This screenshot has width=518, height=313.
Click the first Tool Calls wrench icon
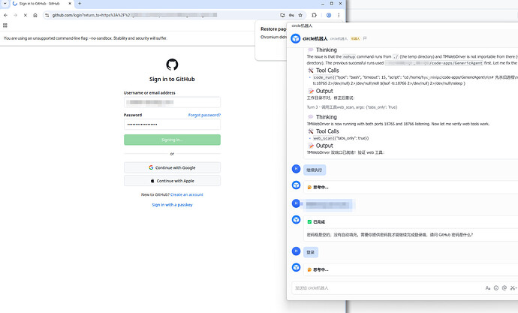click(311, 71)
